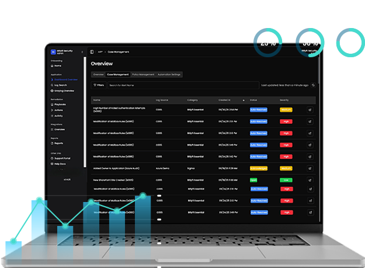Toggle the sidebar collapse icon
Viewport: 365px width, 268px height.
point(92,52)
